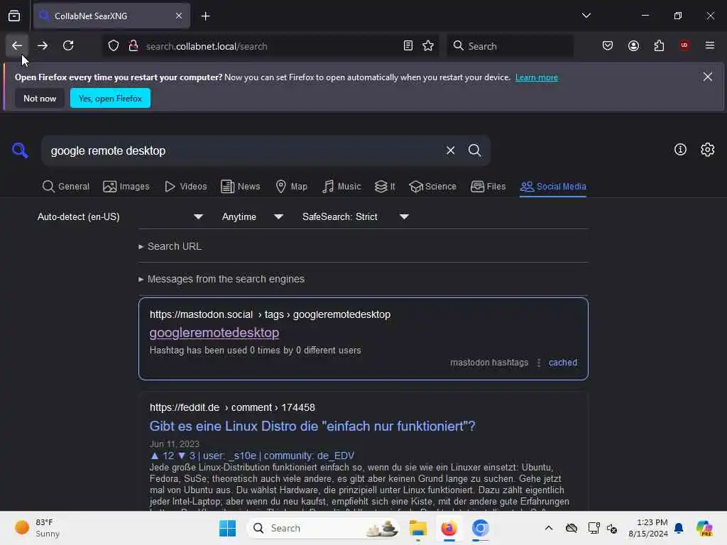Focus the google remote desktop search field

point(241,150)
